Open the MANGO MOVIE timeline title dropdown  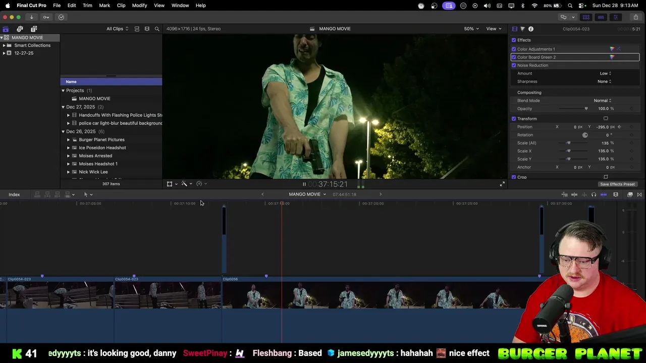307,194
